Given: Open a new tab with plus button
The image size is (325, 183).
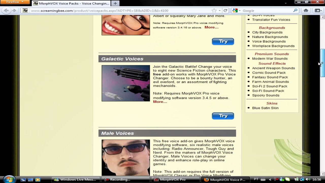Looking at the screenshot, I should pos(115,3).
